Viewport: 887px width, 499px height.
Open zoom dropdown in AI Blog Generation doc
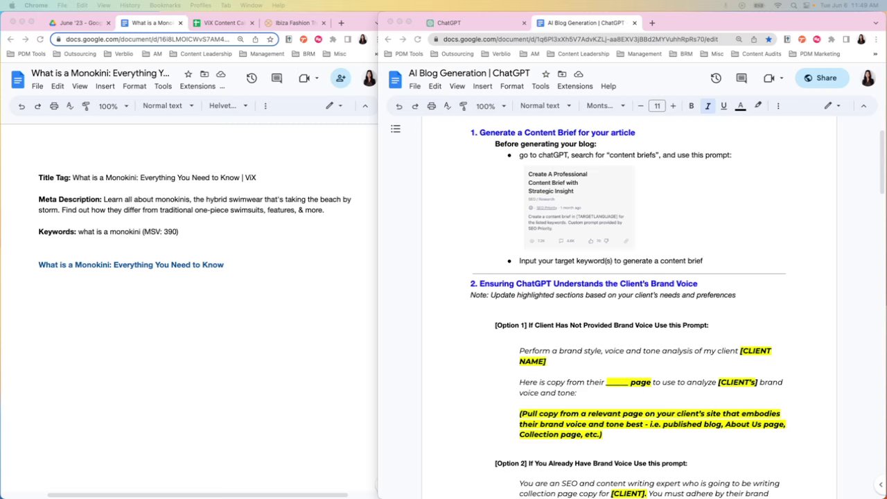(x=490, y=106)
